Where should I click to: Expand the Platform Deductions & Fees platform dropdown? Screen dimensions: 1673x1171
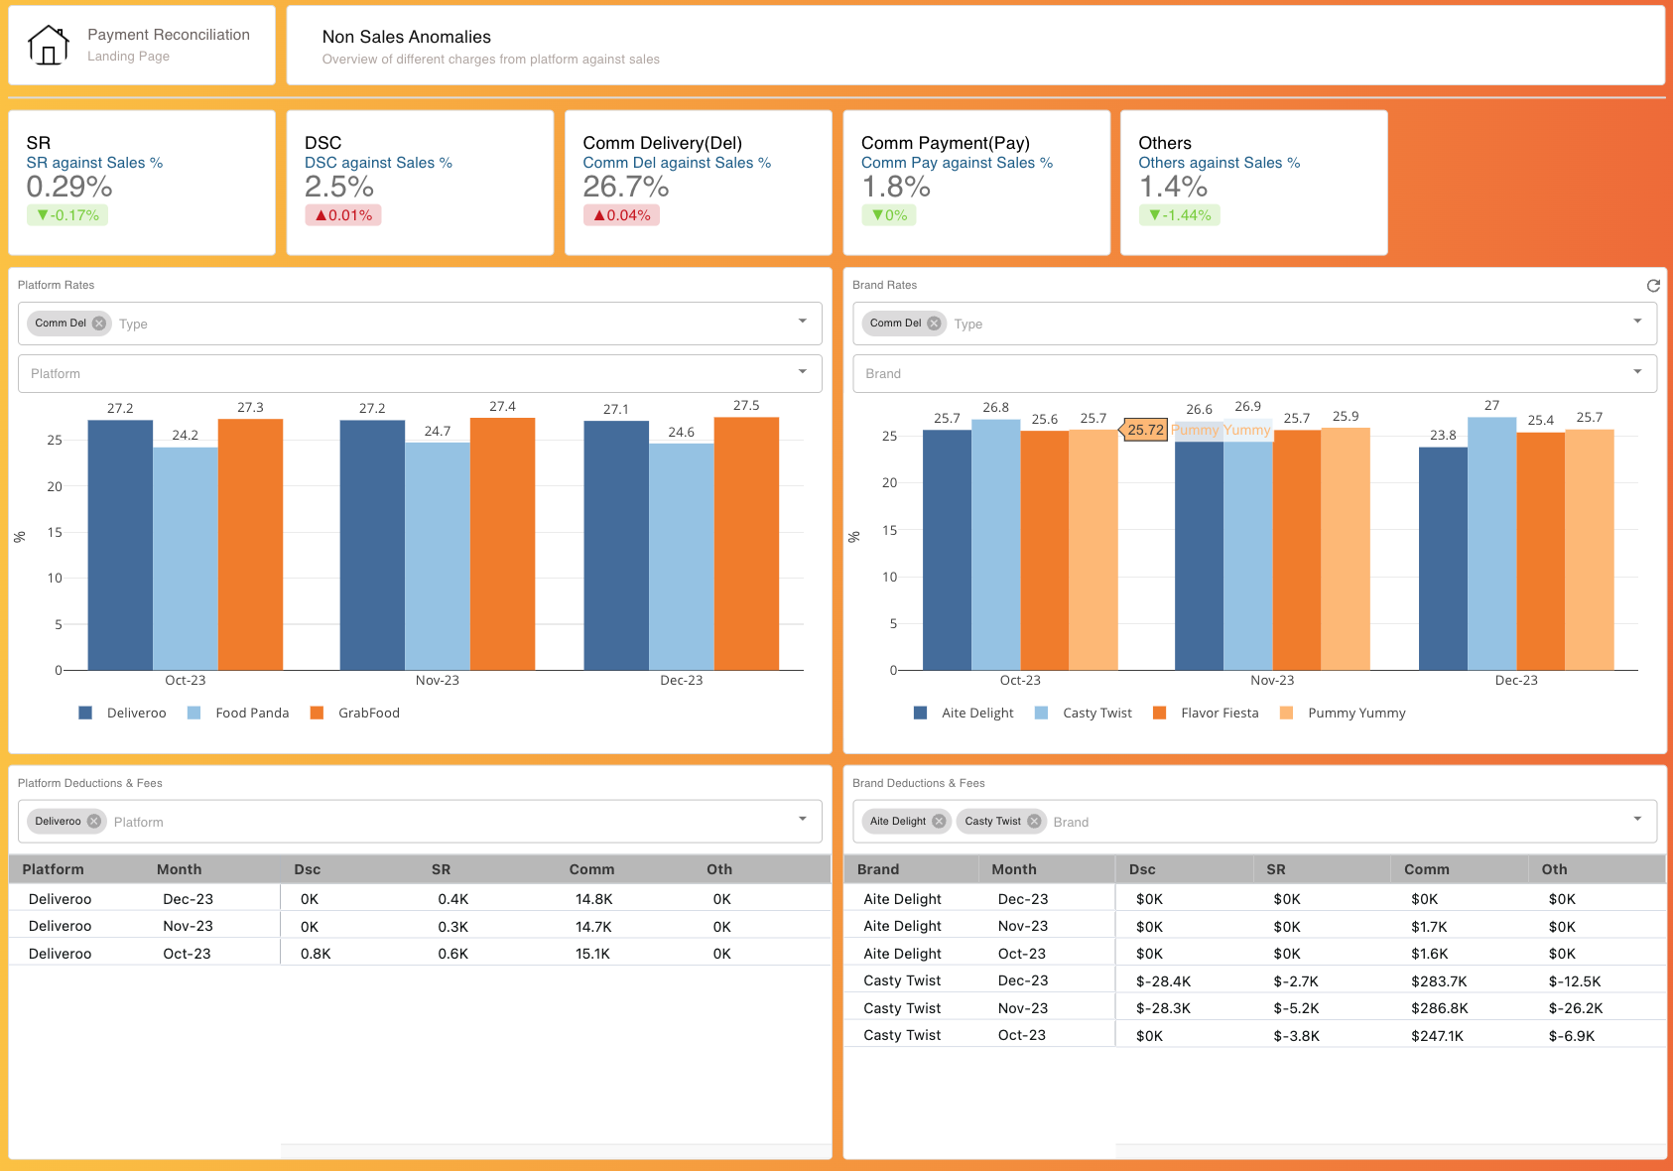tap(802, 820)
